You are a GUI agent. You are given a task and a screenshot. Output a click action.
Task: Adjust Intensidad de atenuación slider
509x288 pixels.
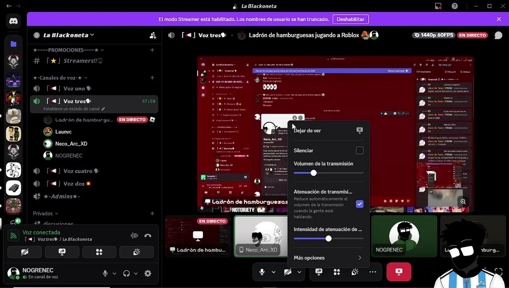[x=329, y=238]
